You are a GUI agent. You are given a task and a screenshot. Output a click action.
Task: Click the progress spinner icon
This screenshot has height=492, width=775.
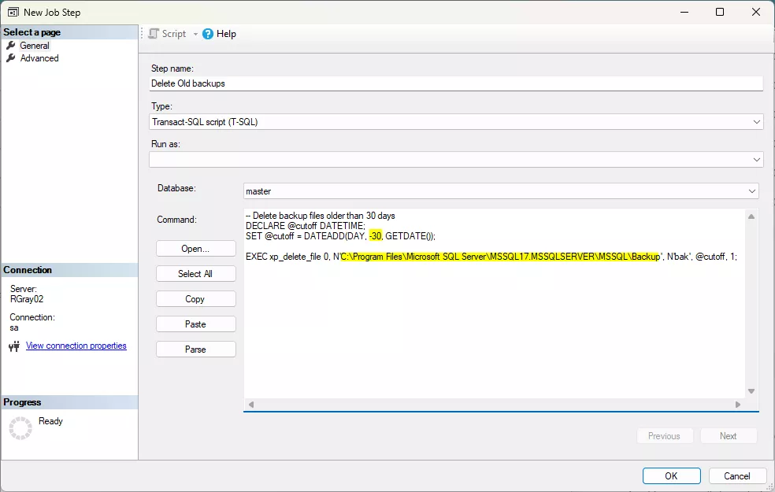(20, 427)
